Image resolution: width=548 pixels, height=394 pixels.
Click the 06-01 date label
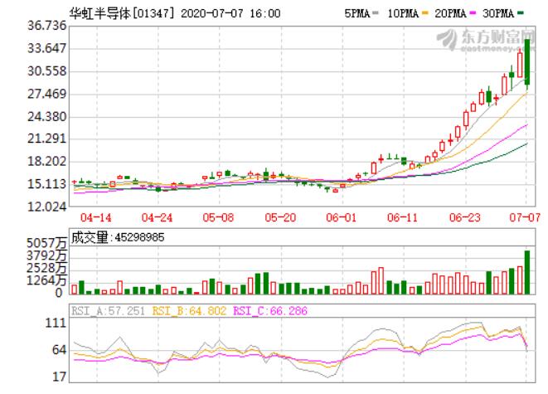click(x=341, y=218)
